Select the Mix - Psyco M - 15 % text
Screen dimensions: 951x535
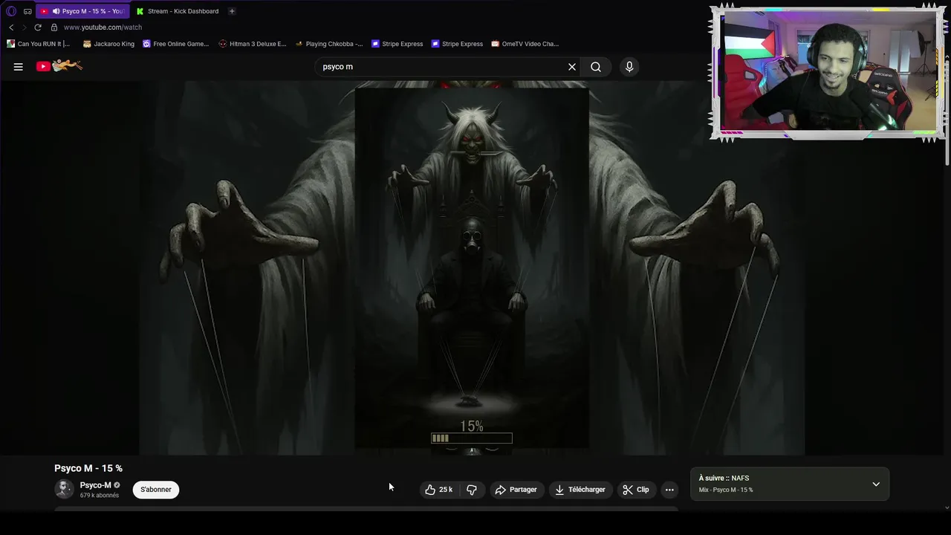click(x=726, y=490)
